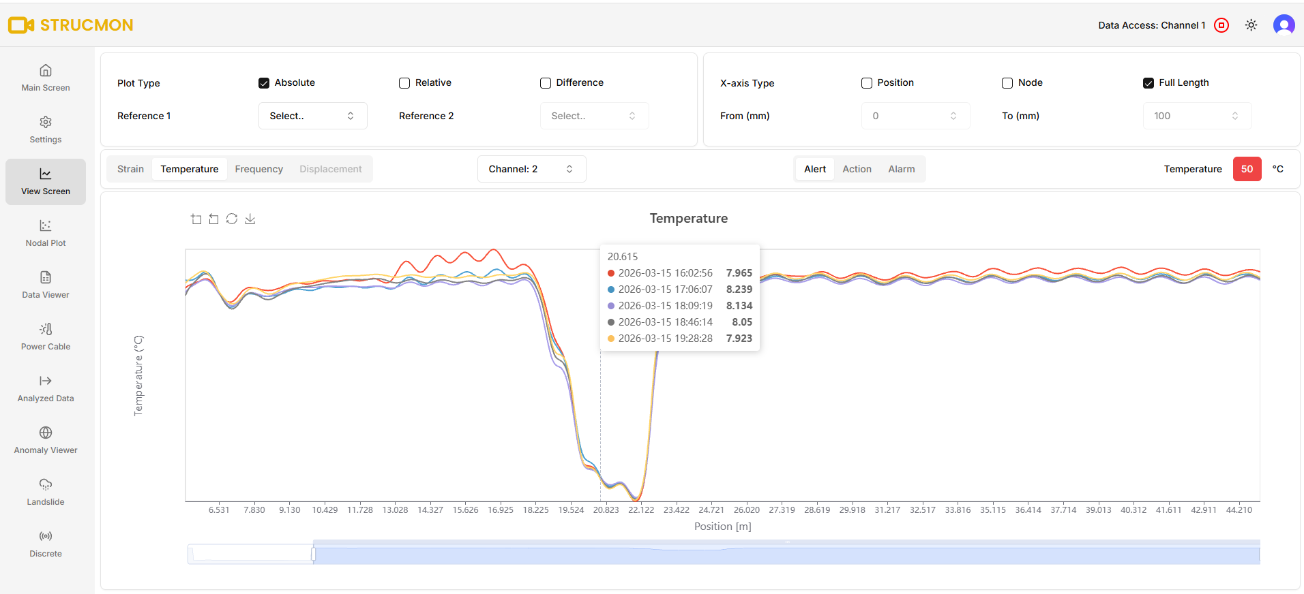Click the STRUCMON logo link
Screen dimensions: 1304x594
pos(71,25)
